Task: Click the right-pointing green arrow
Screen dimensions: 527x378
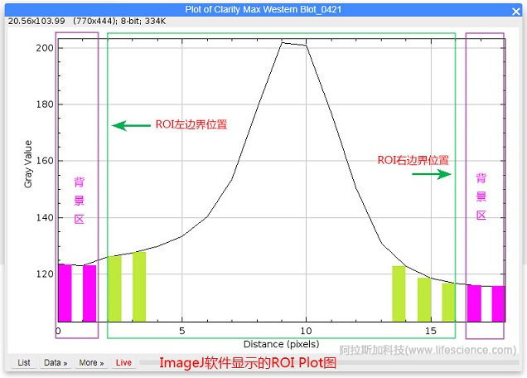Action: [x=433, y=174]
